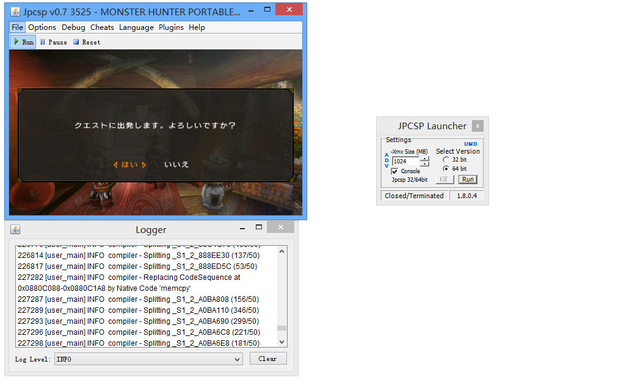Screen dimensions: 624x386
Task: Select the 32 bit version radio button
Action: [446, 160]
